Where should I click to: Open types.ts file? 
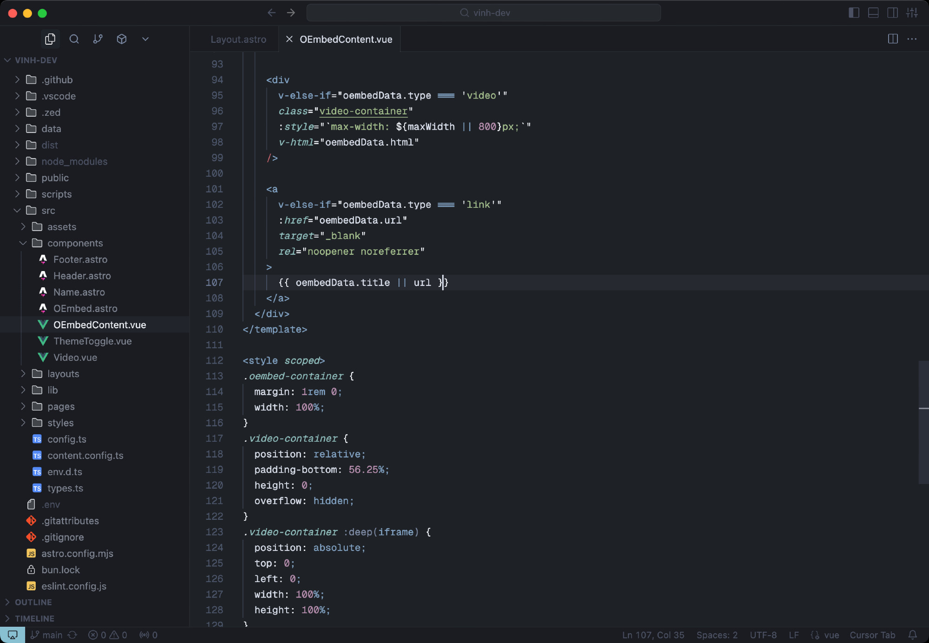pos(95,488)
